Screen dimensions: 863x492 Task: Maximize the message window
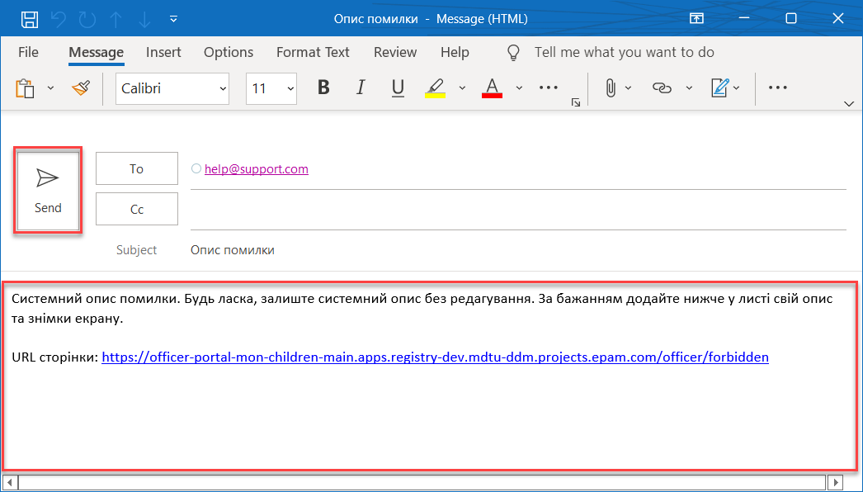[x=791, y=19]
